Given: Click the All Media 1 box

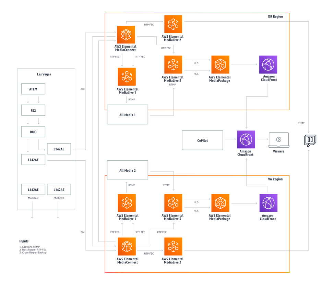Looking at the screenshot, I should pyautogui.click(x=127, y=114).
